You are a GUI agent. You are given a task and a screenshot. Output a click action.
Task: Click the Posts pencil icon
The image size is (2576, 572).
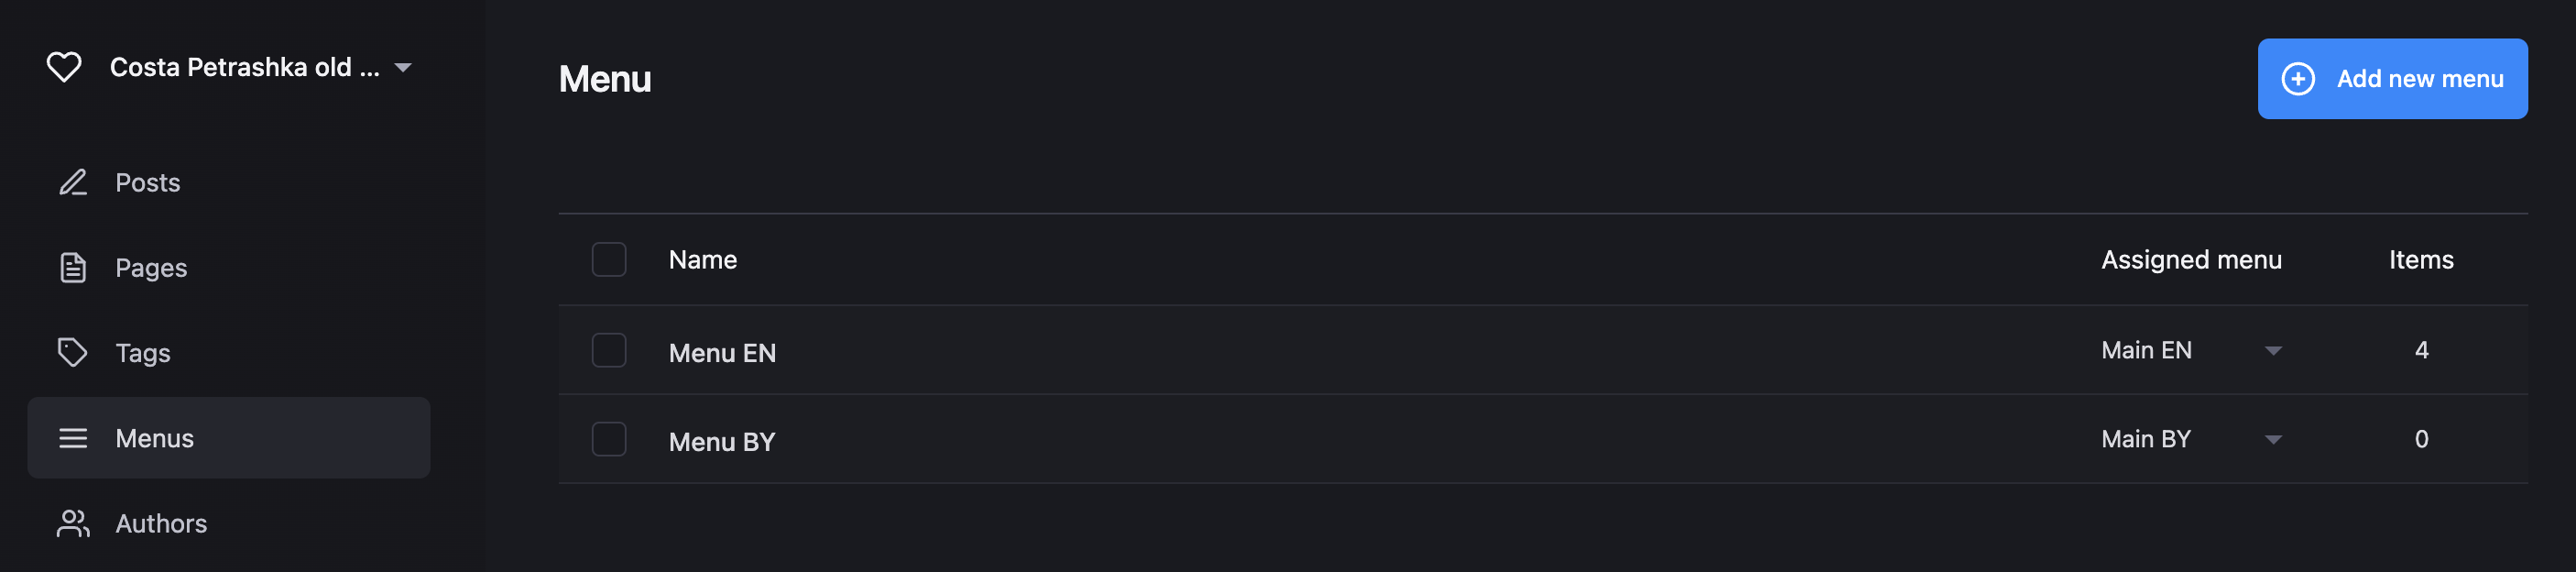[73, 182]
